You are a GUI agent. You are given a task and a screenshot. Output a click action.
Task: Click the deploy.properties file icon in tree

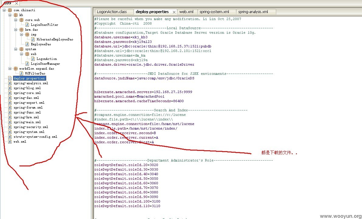[10, 78]
